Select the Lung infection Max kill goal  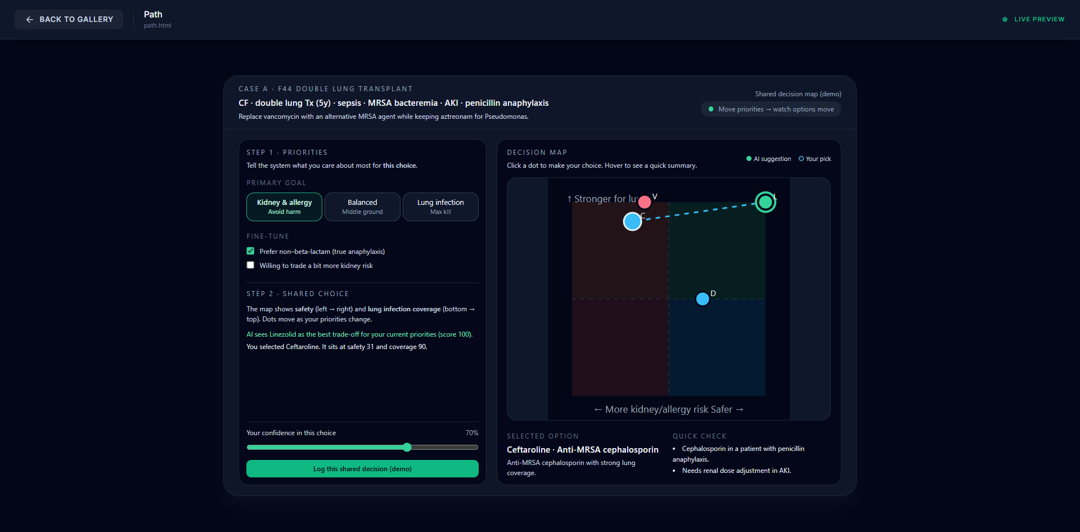click(440, 207)
